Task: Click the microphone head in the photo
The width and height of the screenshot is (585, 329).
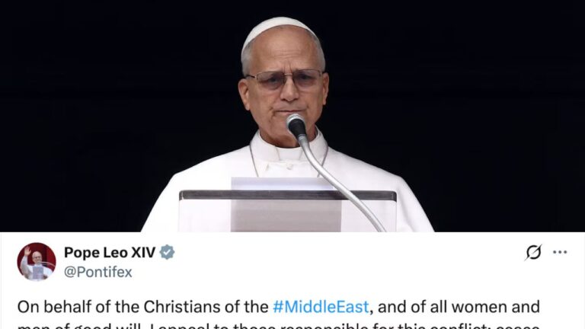Action: point(296,126)
